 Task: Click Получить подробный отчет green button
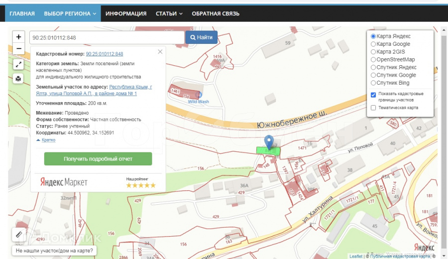pos(98,159)
